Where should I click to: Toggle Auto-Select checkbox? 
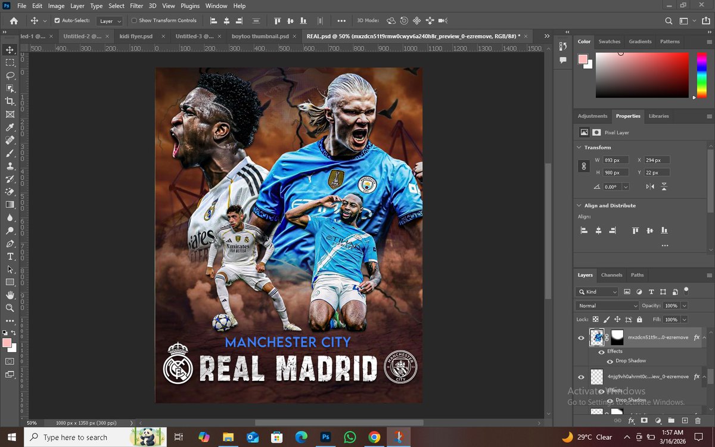click(57, 20)
